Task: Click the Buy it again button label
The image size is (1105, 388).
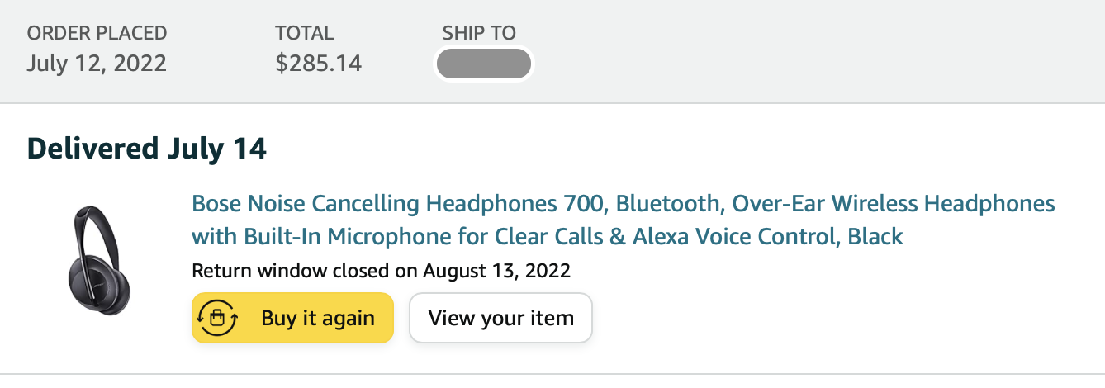Action: pyautogui.click(x=318, y=318)
